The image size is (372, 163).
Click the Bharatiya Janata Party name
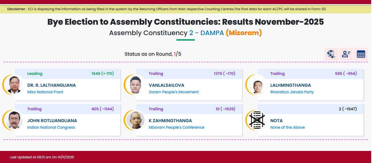click(x=292, y=92)
